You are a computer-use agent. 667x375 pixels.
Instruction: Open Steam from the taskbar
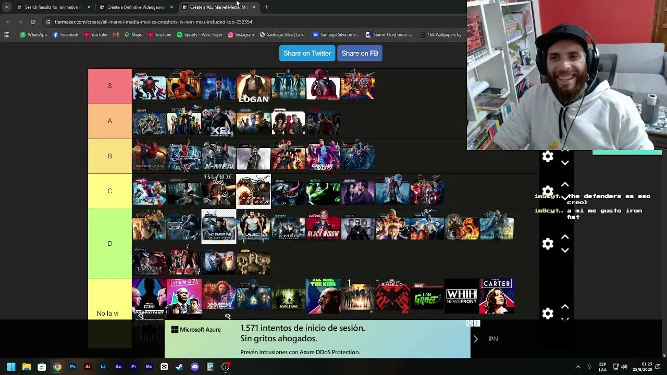coord(179,367)
